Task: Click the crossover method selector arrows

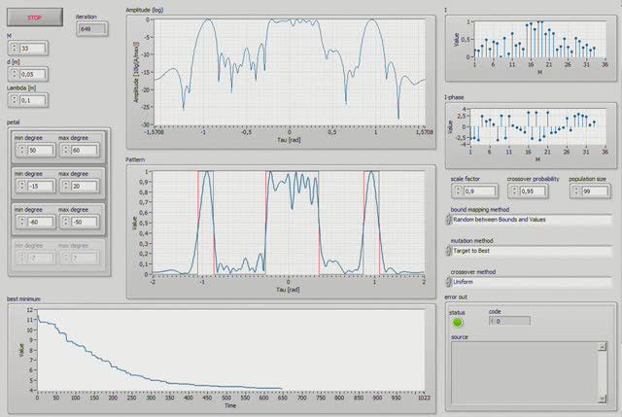Action: (x=449, y=282)
